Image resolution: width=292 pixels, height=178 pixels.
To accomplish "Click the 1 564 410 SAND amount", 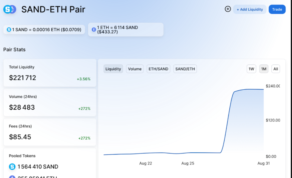I will pyautogui.click(x=38, y=166).
